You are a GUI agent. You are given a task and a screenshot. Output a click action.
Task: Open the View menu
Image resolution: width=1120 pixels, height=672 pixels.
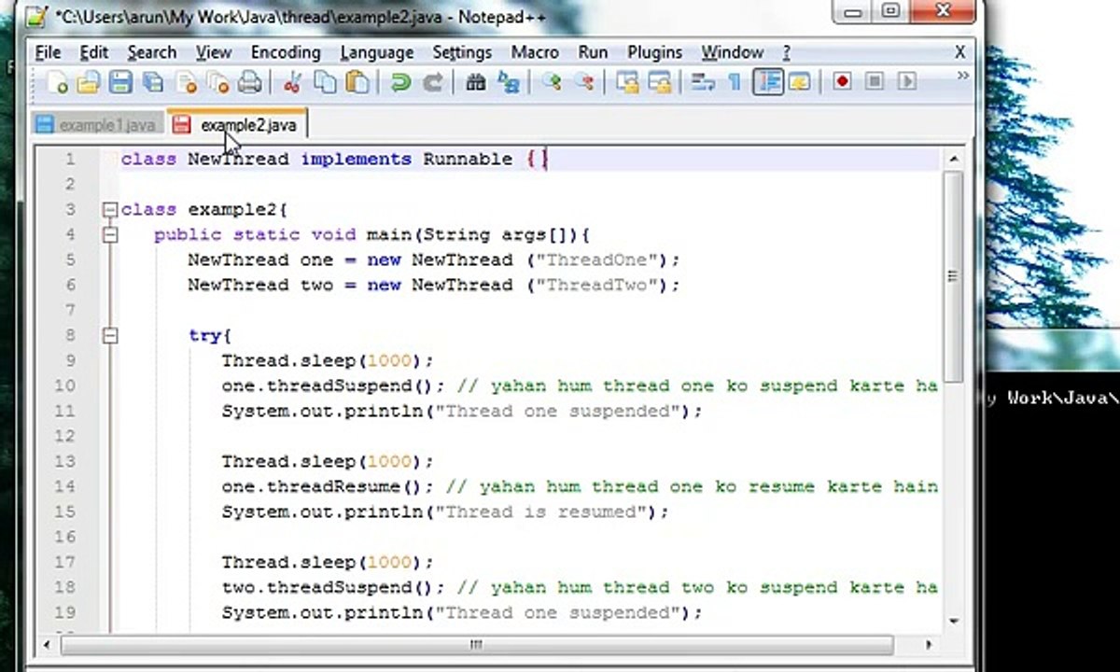pos(214,52)
